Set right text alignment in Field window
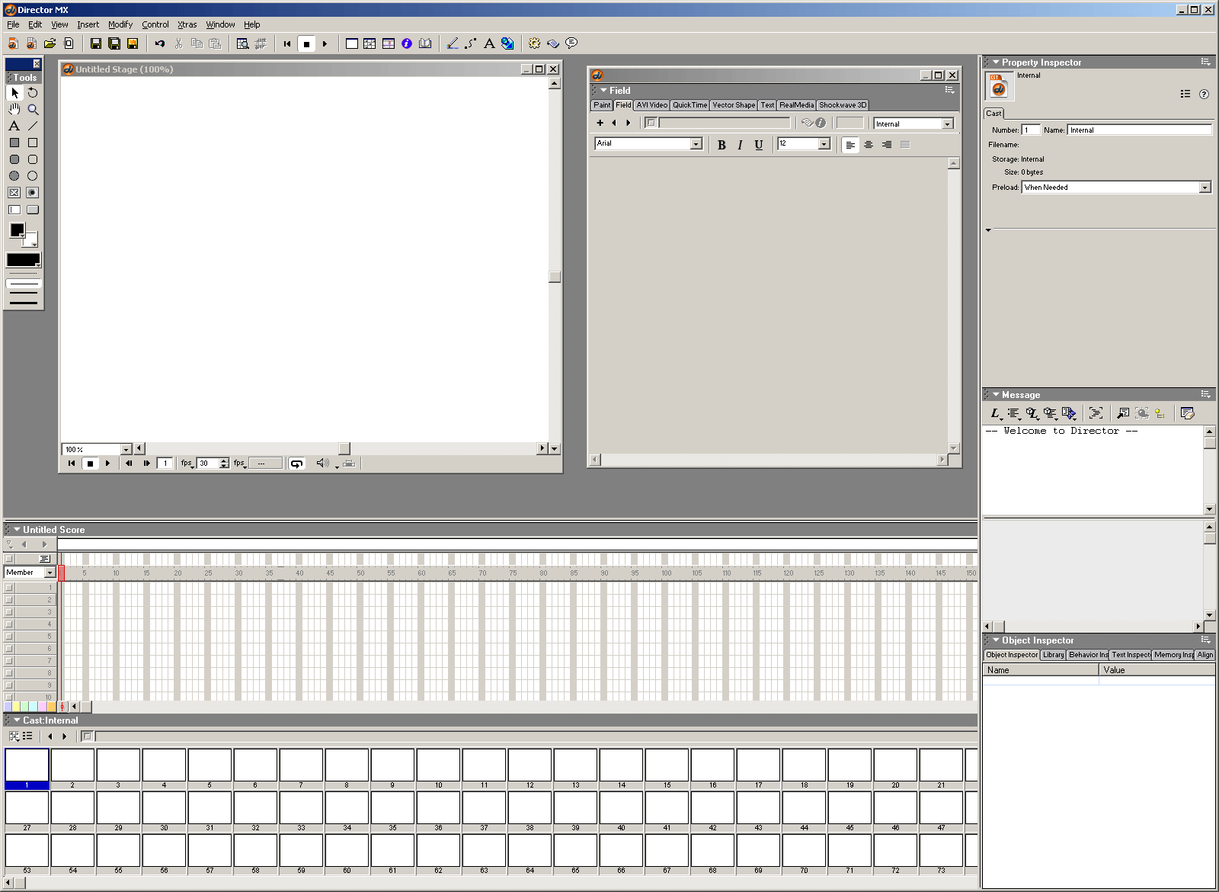This screenshot has height=892, width=1219. [887, 145]
